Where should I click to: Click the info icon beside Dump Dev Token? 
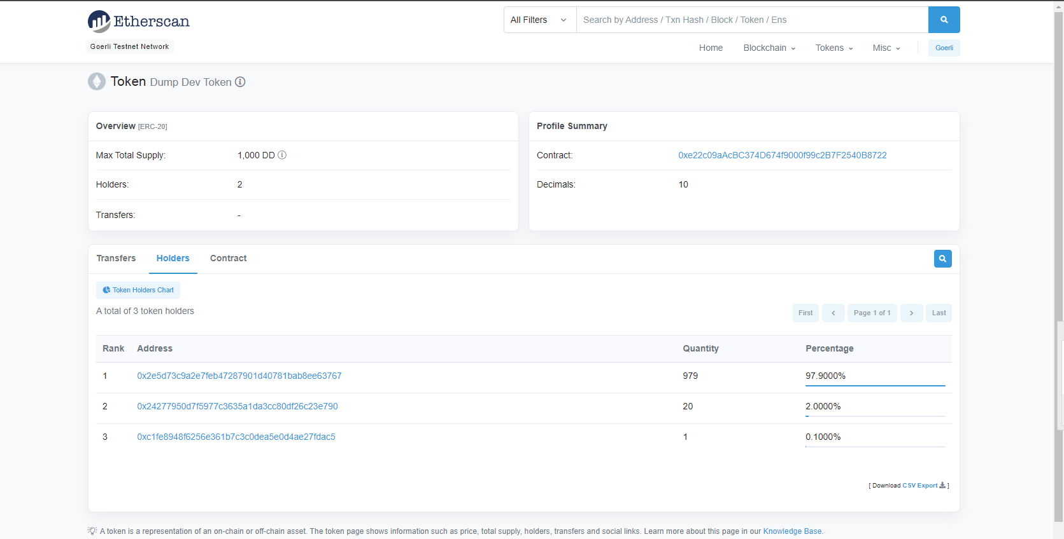[x=240, y=82]
